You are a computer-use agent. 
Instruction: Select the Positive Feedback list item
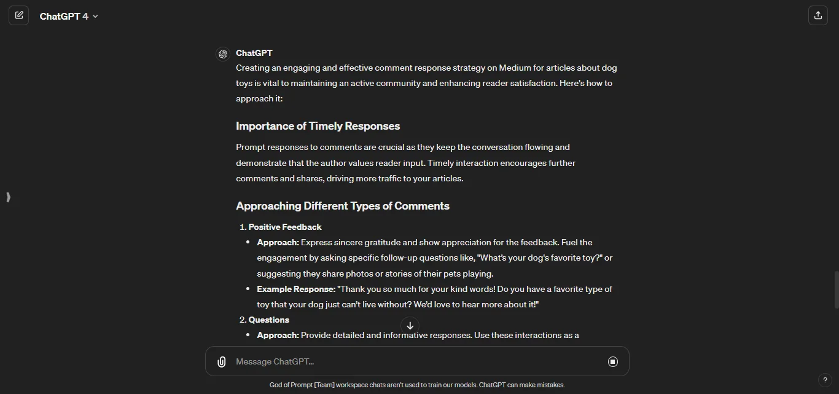tap(285, 227)
